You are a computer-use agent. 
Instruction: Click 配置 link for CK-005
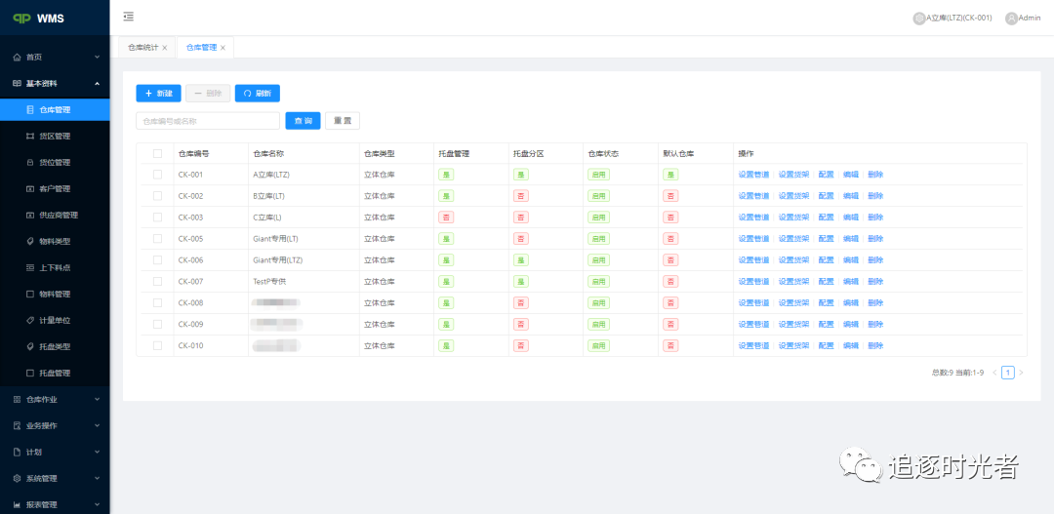coord(827,239)
